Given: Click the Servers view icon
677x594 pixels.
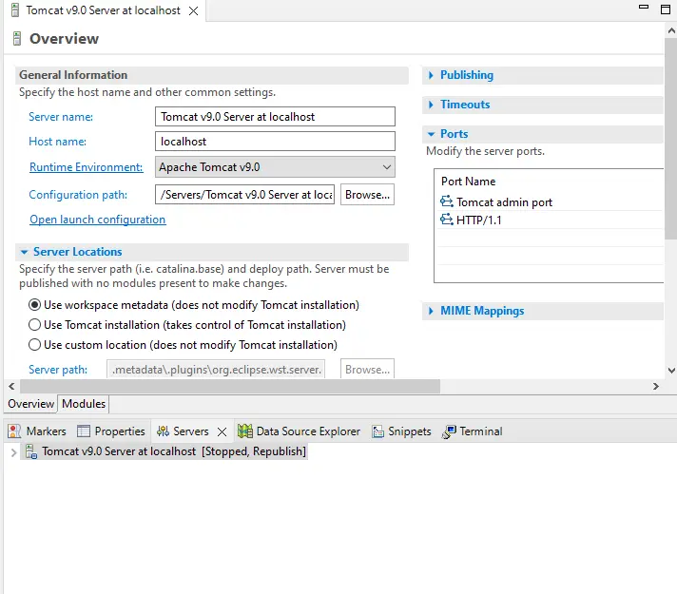Looking at the screenshot, I should [x=163, y=431].
